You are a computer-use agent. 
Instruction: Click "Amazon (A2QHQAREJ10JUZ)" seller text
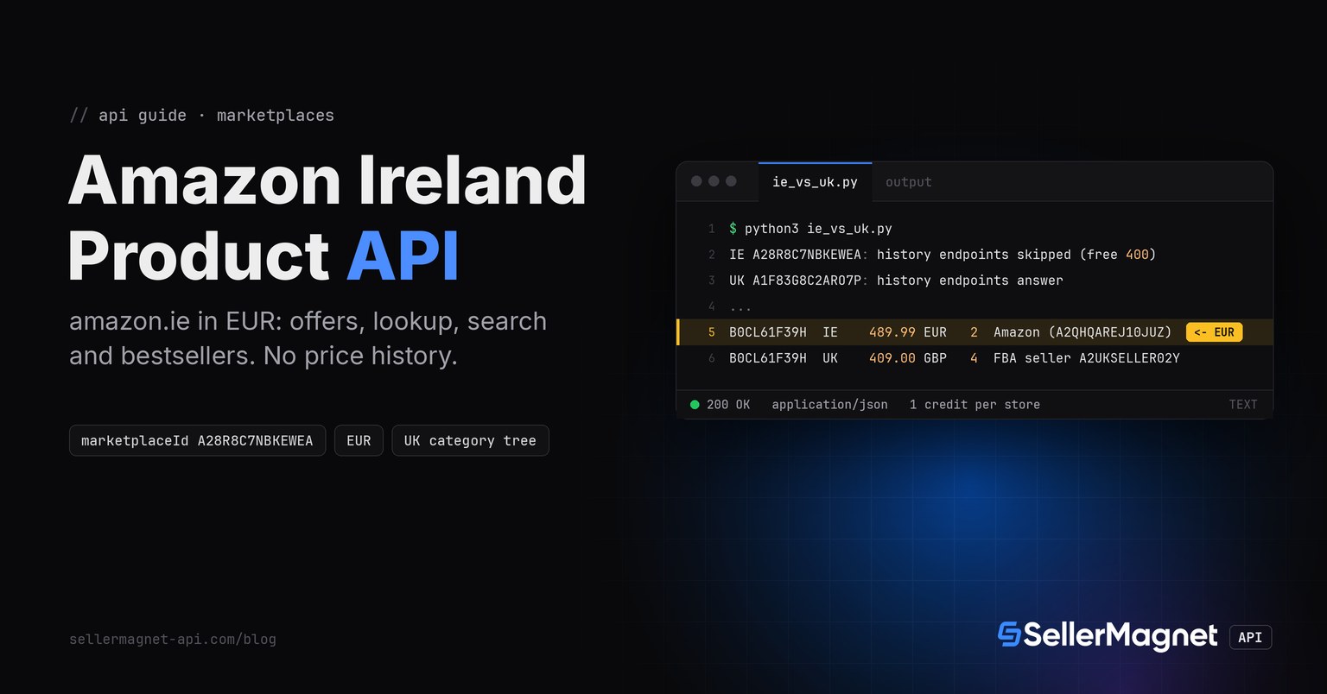pyautogui.click(x=1083, y=332)
